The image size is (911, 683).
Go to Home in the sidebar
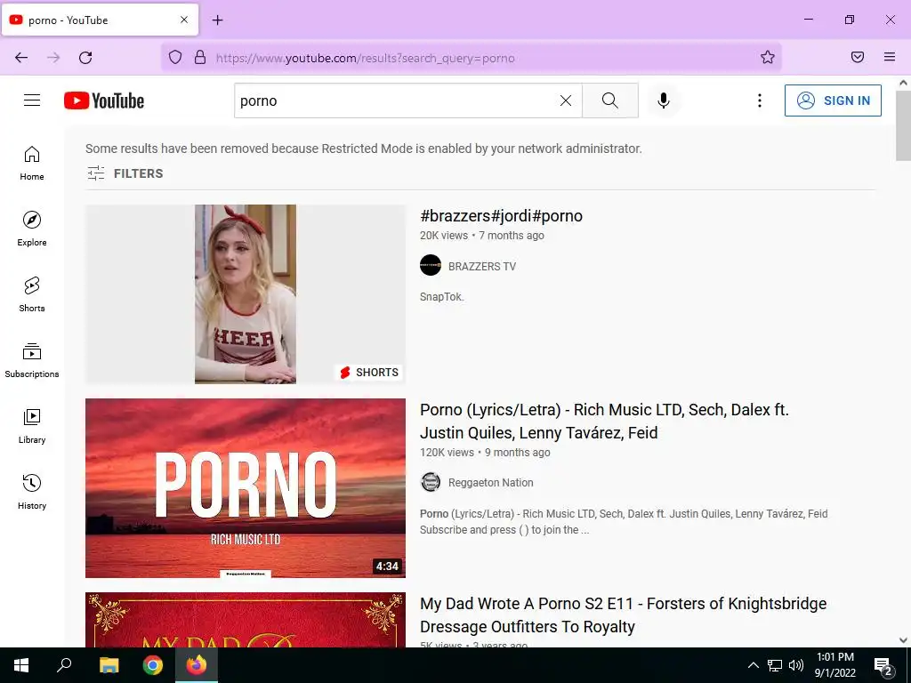pos(32,164)
